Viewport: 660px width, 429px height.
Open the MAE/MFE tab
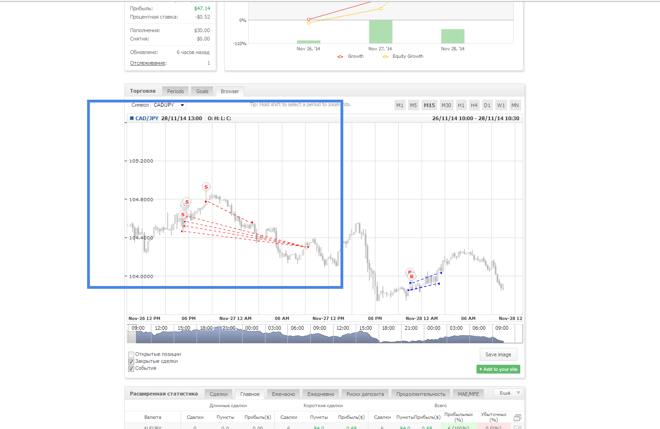click(x=468, y=394)
